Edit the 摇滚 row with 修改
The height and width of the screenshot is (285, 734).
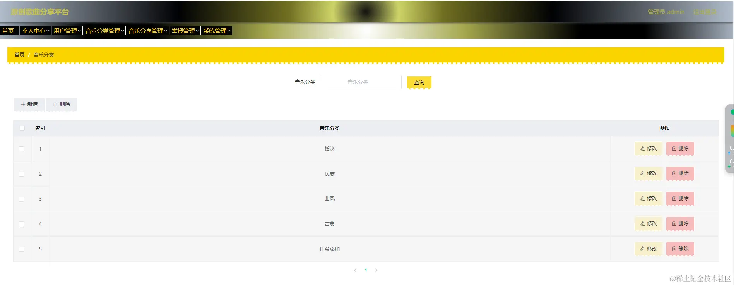(648, 148)
